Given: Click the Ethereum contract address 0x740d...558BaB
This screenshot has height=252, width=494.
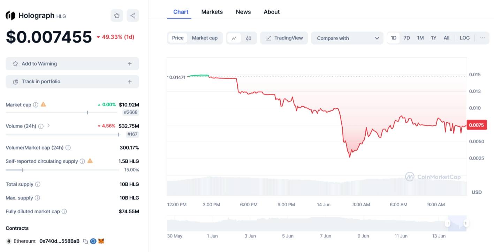Looking at the screenshot, I should coord(59,241).
